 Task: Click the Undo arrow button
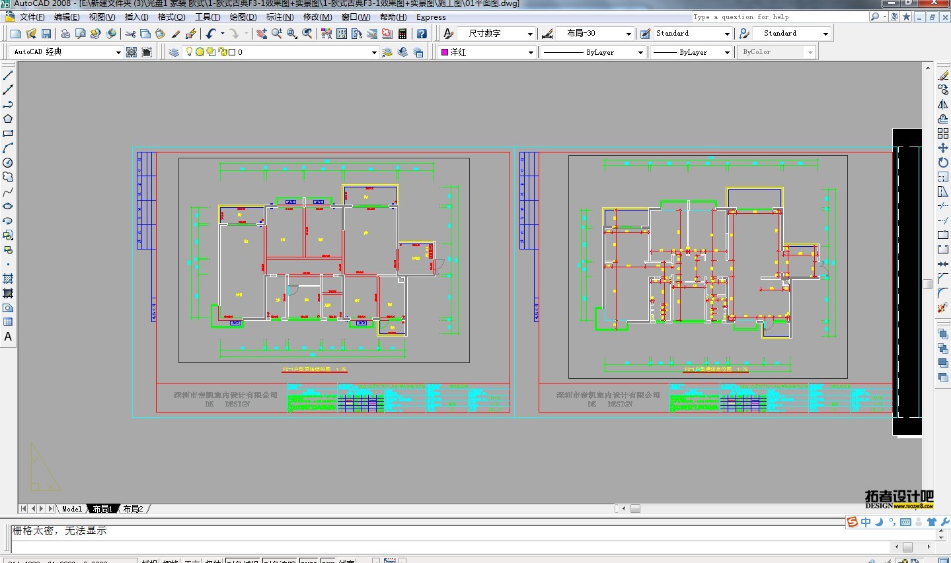pyautogui.click(x=211, y=34)
